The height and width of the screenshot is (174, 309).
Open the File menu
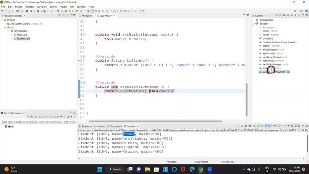pos(3,7)
